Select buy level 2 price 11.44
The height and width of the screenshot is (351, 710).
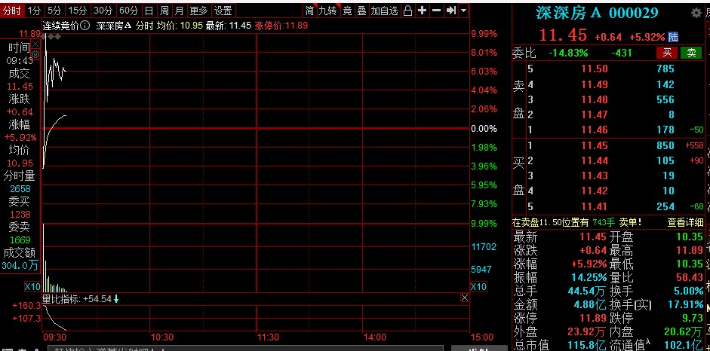594,160
